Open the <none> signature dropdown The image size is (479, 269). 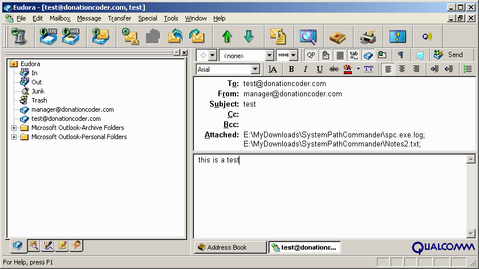269,56
